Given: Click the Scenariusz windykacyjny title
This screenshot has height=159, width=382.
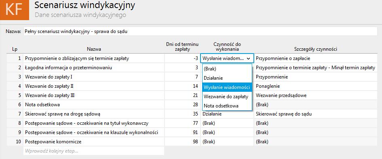Looking at the screenshot, I should coord(84,5).
